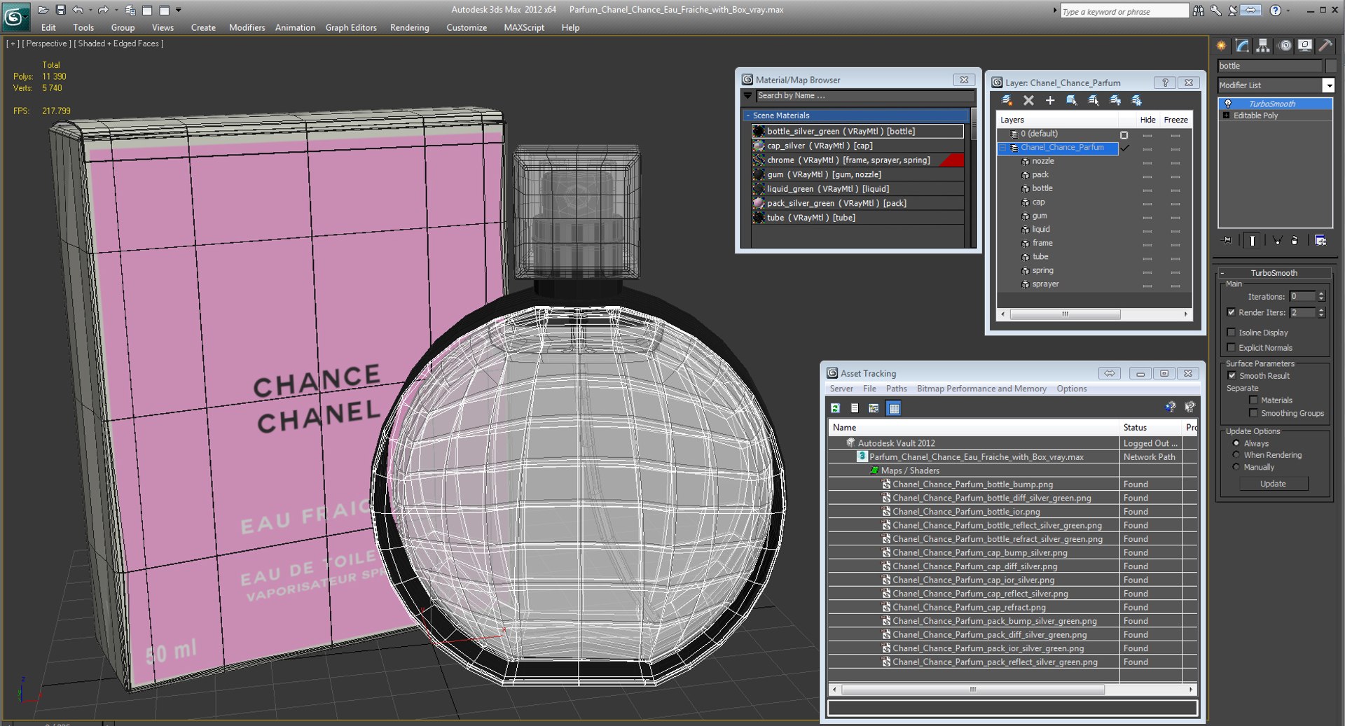
Task: Click Create New Layer icon in Layer dialog
Action: tap(1007, 101)
